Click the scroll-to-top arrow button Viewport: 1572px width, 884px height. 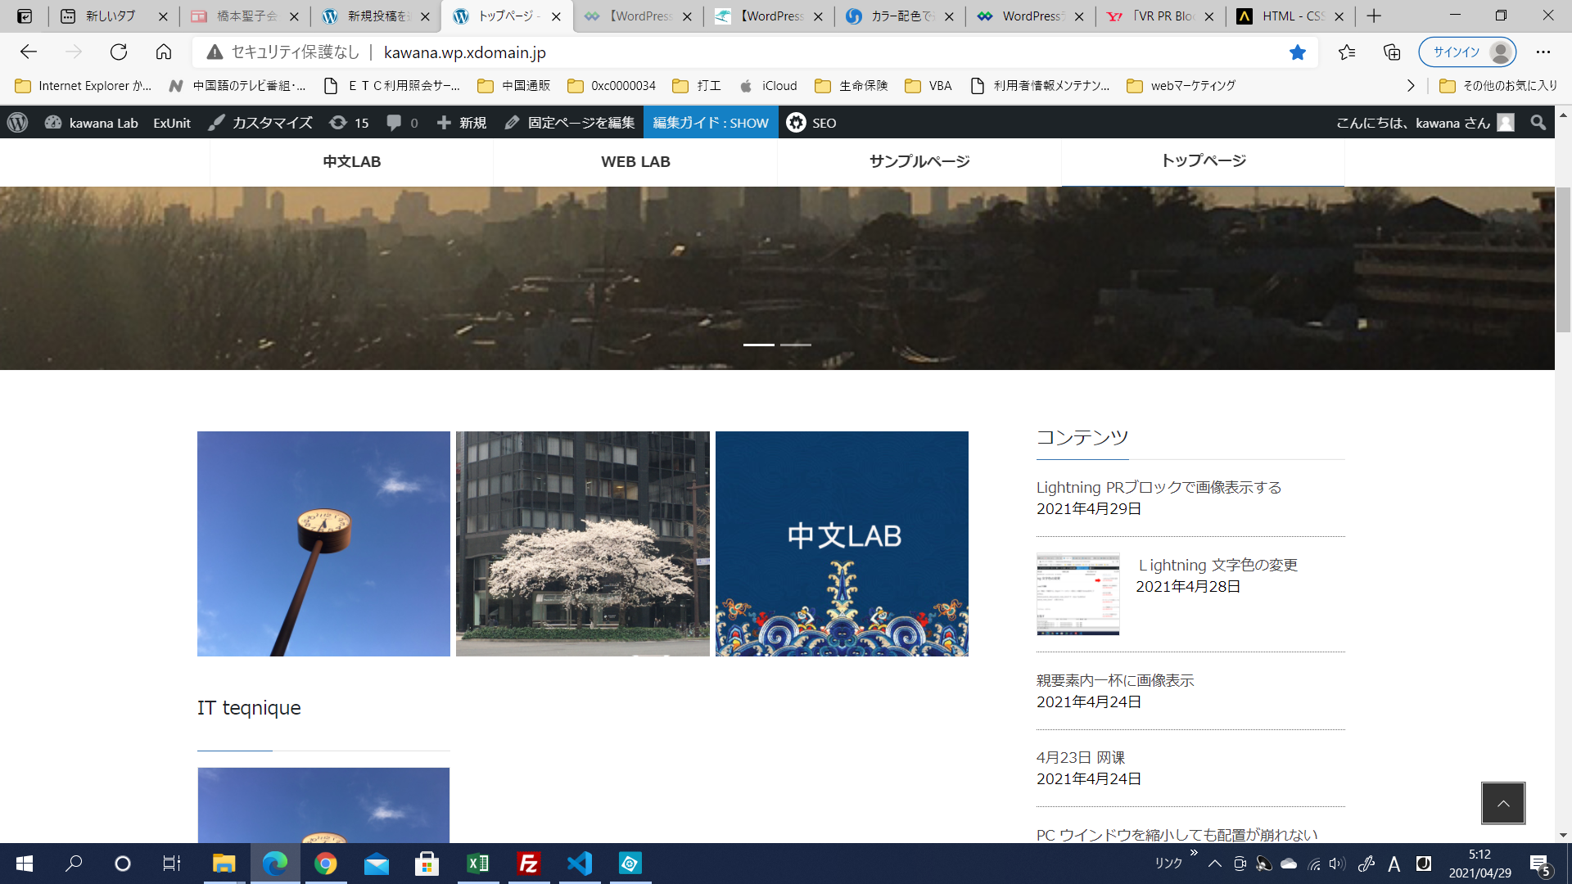pos(1502,803)
